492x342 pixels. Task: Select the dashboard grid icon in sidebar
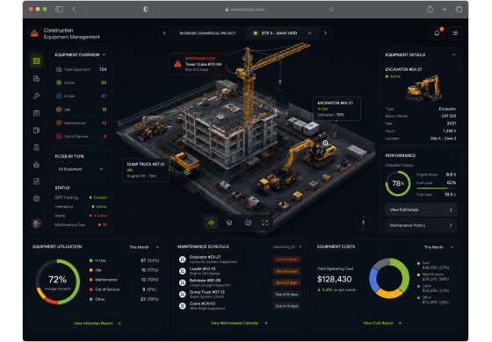click(x=36, y=61)
